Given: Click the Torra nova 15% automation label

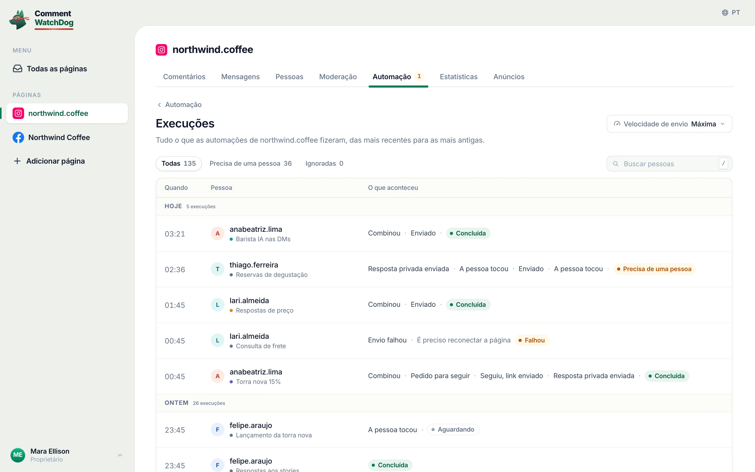Looking at the screenshot, I should click(258, 382).
